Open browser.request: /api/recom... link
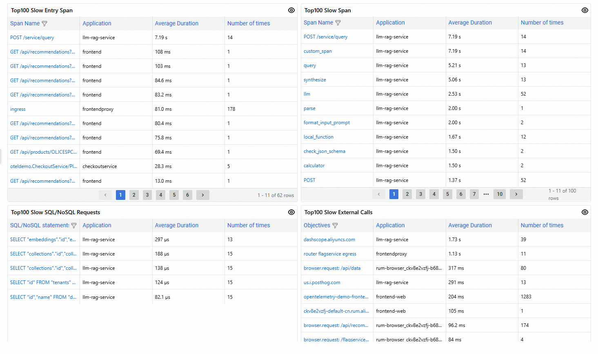The width and height of the screenshot is (598, 354). [x=336, y=325]
